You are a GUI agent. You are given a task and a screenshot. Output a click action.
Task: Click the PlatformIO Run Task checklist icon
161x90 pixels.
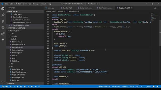(x=32, y=86)
